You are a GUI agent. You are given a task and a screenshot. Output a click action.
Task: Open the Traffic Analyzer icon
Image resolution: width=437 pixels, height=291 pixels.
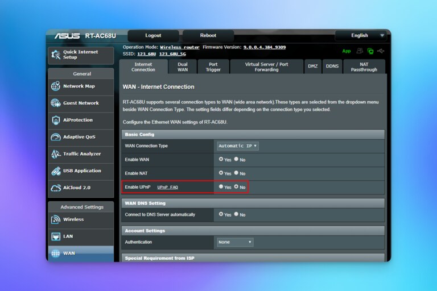pos(56,154)
